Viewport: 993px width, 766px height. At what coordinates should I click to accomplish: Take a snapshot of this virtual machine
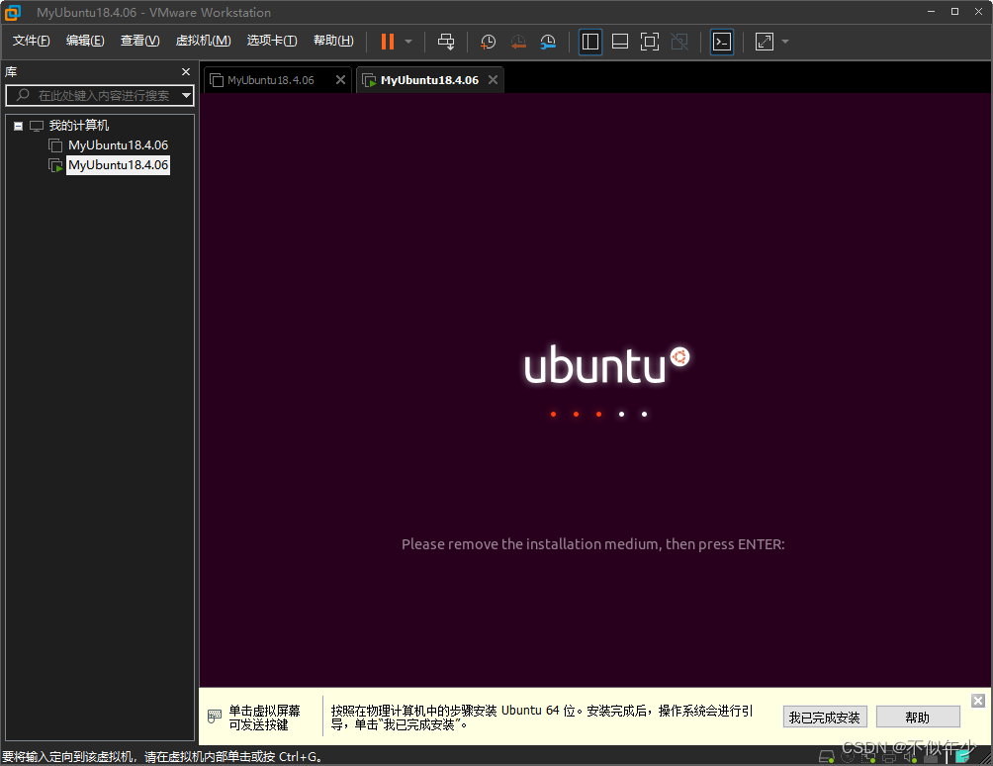point(489,42)
